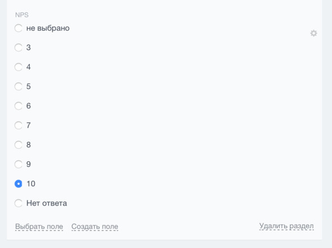Choose radio button for score 4
This screenshot has width=332, height=248.
[x=19, y=67]
